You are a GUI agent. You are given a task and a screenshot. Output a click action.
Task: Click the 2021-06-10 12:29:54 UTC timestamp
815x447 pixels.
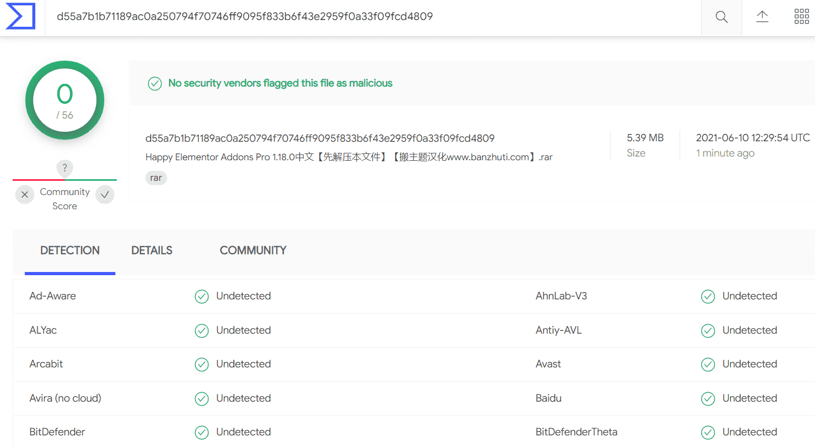tap(753, 138)
